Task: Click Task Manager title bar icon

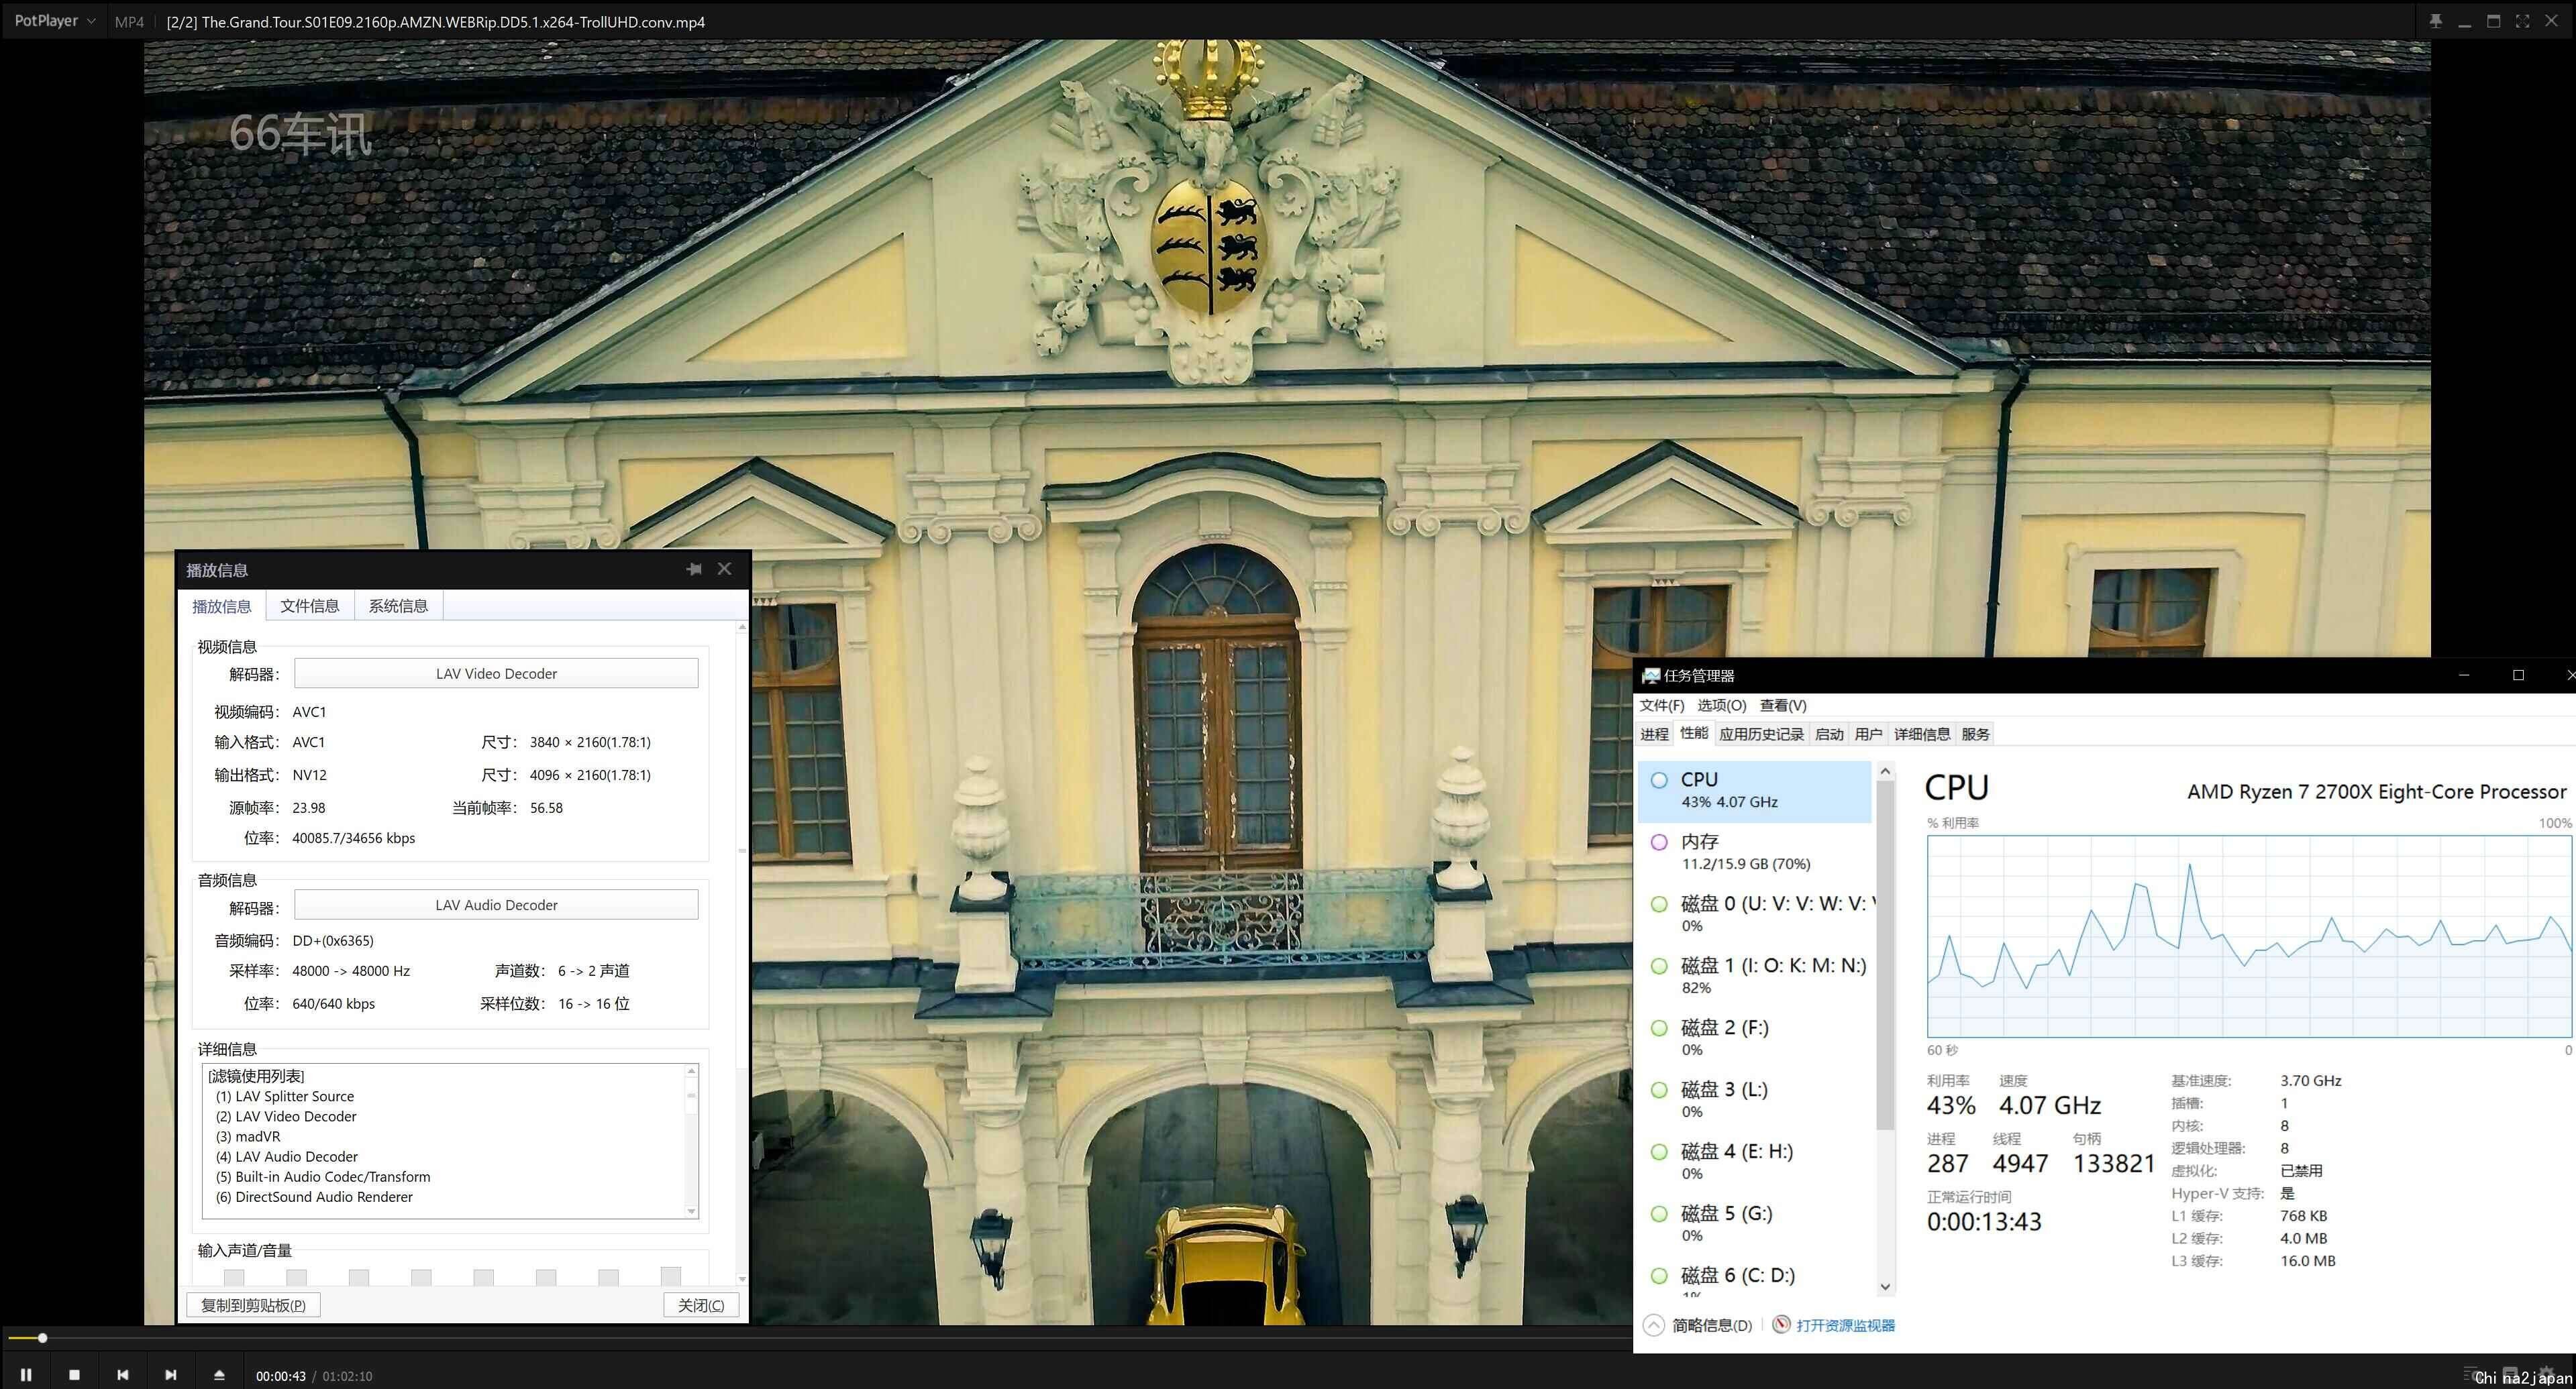Action: pos(1651,675)
